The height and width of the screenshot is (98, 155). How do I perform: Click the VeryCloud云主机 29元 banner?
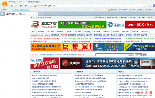click(x=139, y=47)
